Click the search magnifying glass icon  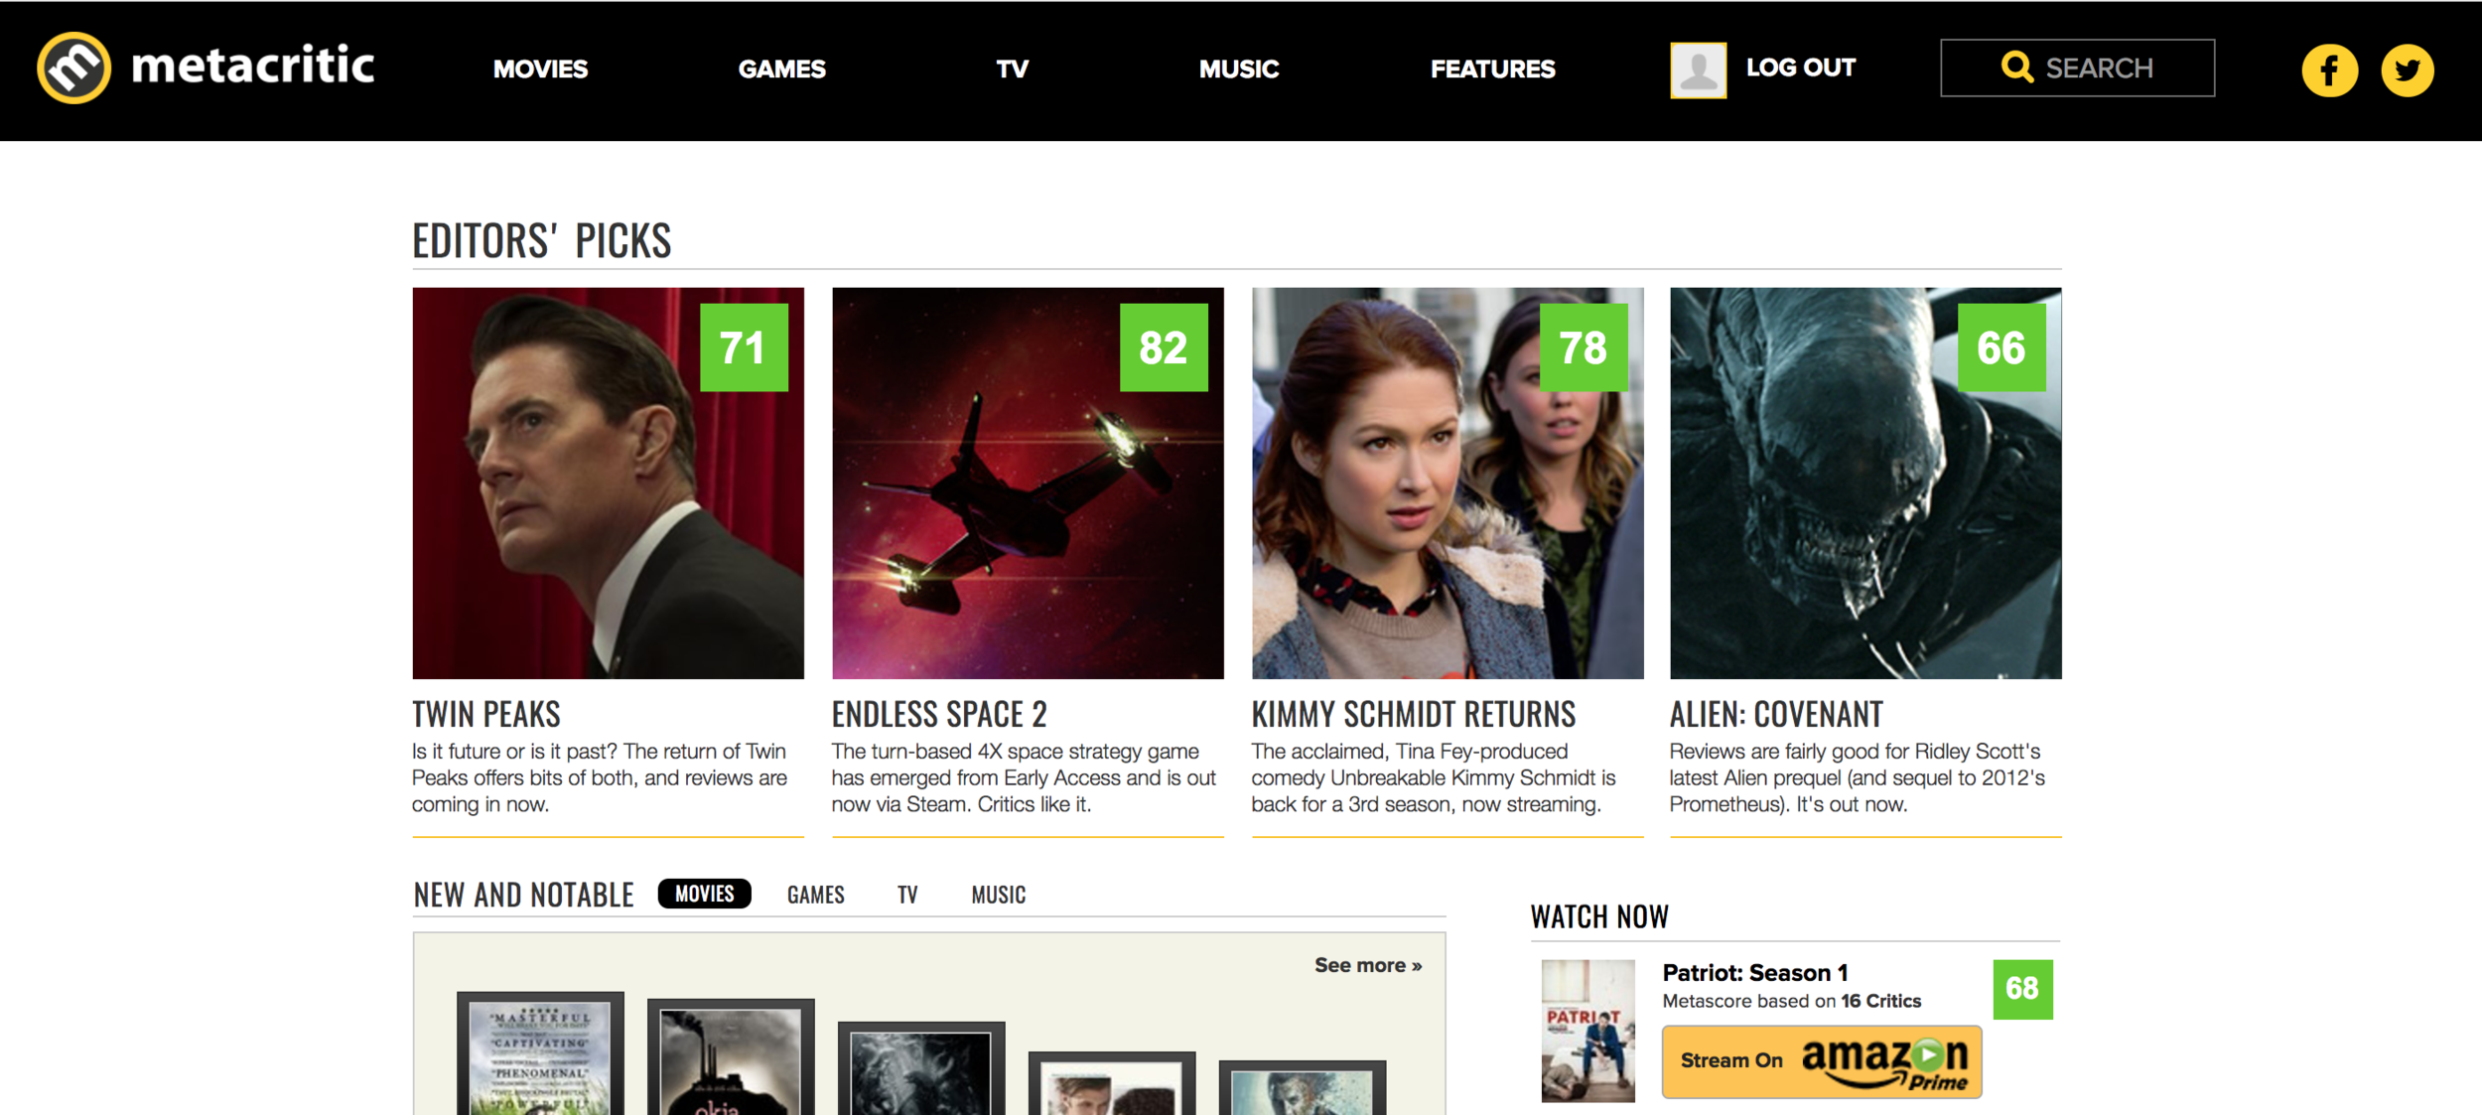(x=2016, y=67)
